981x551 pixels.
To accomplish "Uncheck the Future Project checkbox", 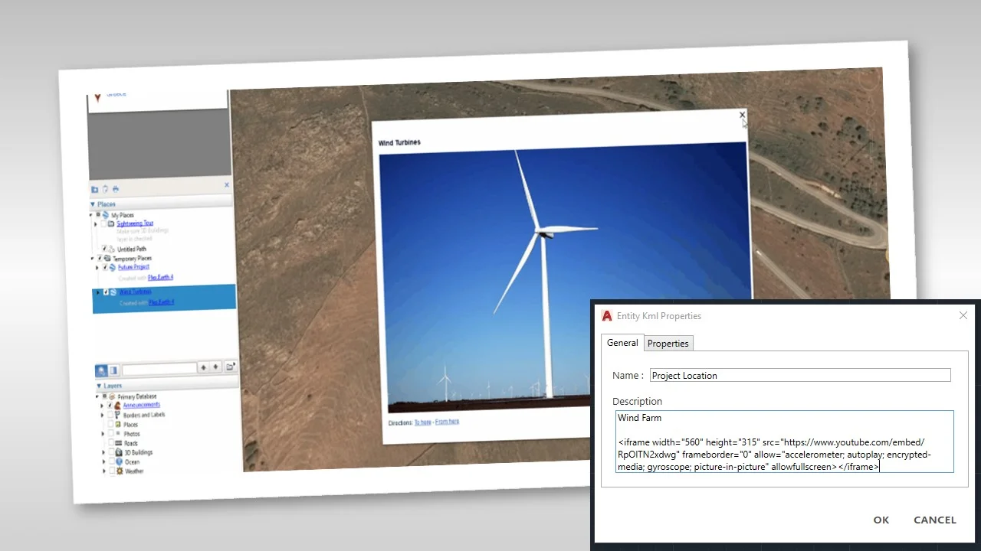I will click(x=105, y=267).
